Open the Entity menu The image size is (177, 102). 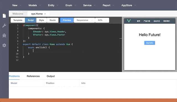pos(51,6)
